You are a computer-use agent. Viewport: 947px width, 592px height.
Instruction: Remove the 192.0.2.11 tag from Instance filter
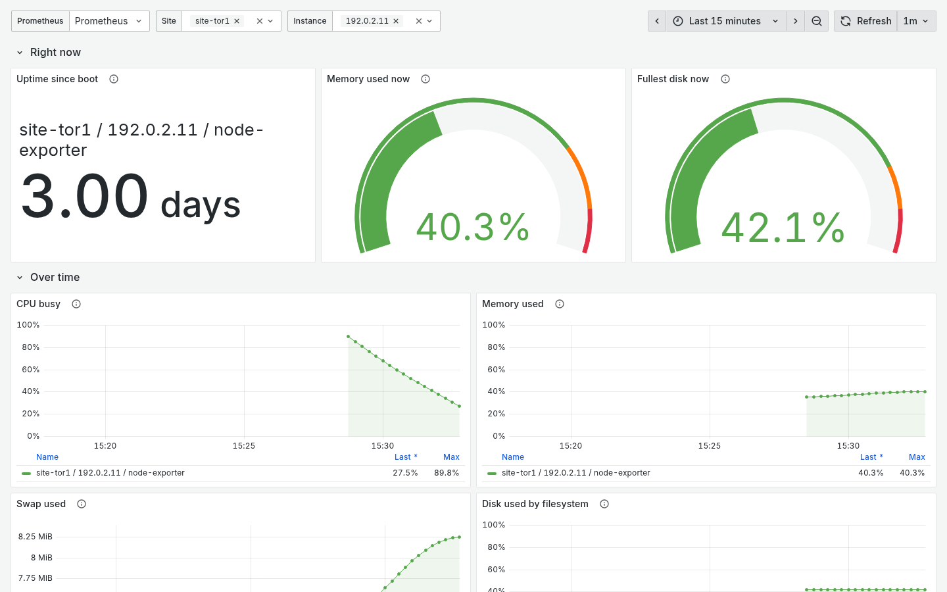396,21
